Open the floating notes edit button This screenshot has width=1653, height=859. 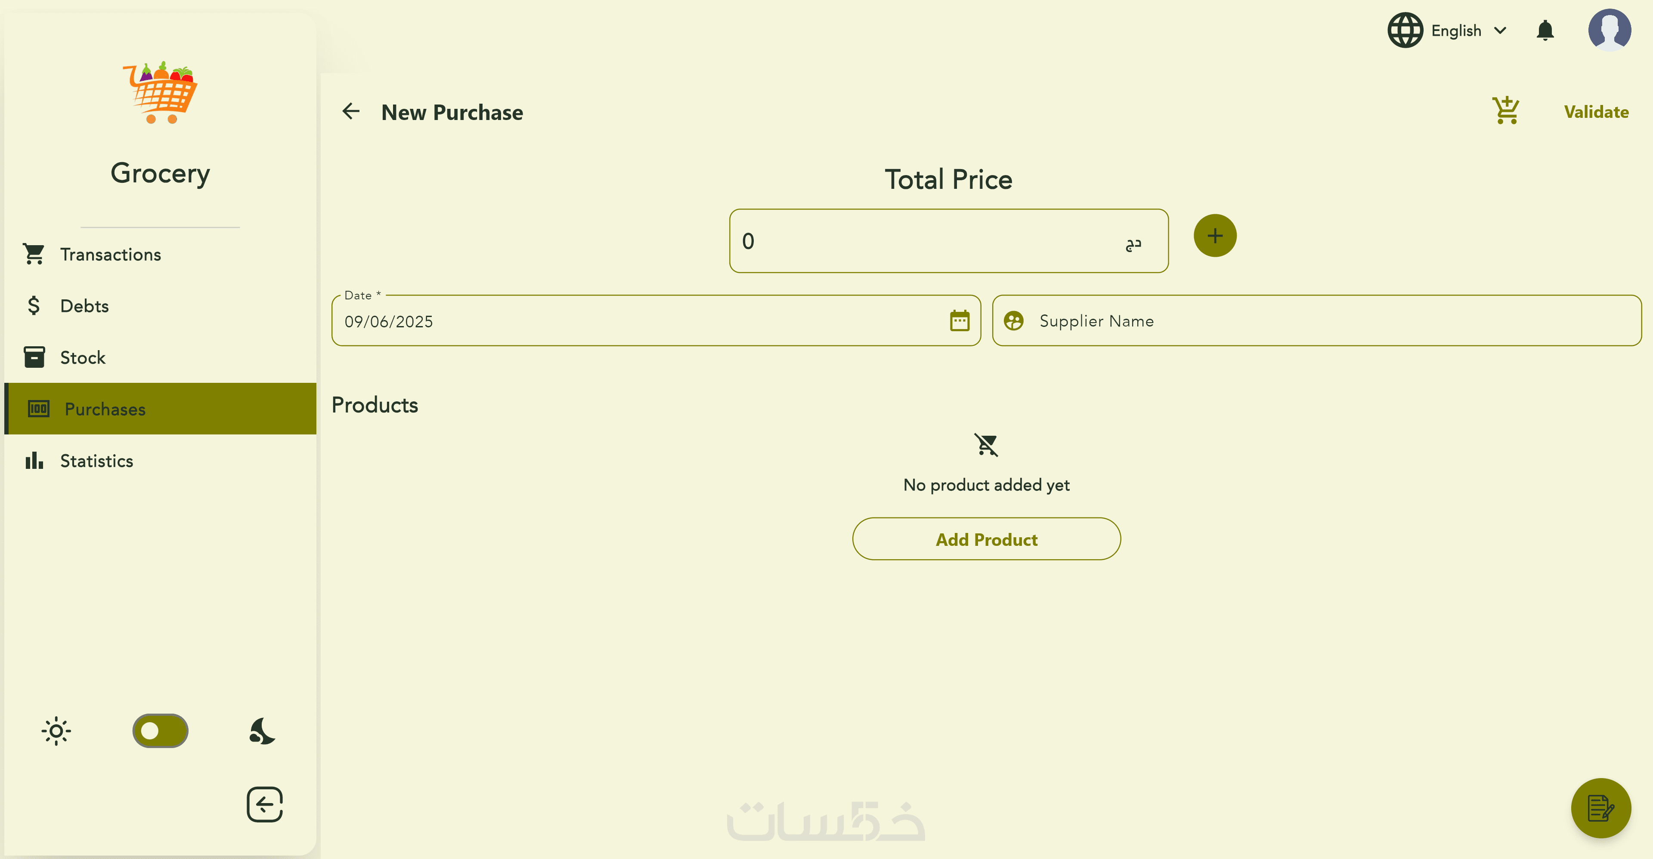[1600, 808]
